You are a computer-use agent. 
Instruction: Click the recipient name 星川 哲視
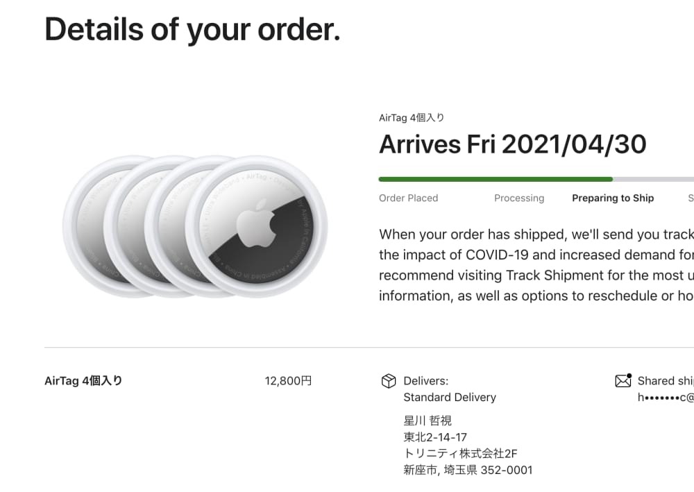point(428,421)
